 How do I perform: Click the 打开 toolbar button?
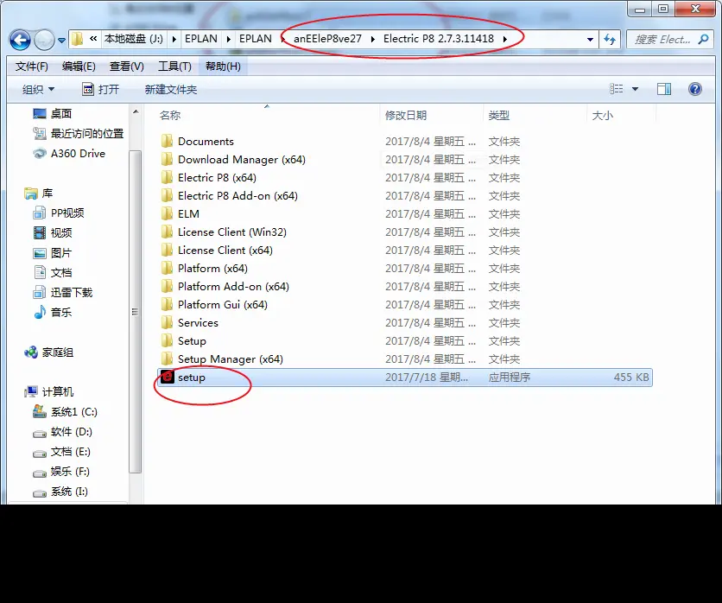101,89
